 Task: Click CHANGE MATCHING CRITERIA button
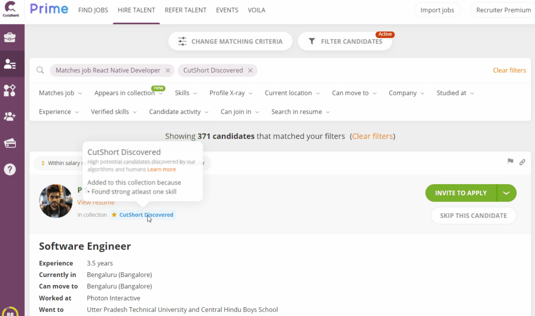click(x=230, y=41)
